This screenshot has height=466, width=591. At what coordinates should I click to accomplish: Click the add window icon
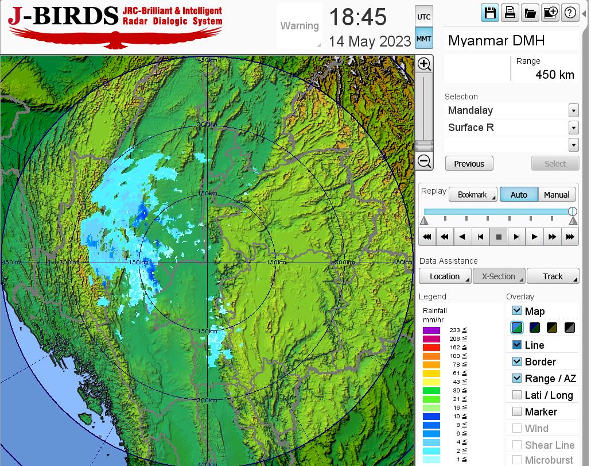pos(550,13)
